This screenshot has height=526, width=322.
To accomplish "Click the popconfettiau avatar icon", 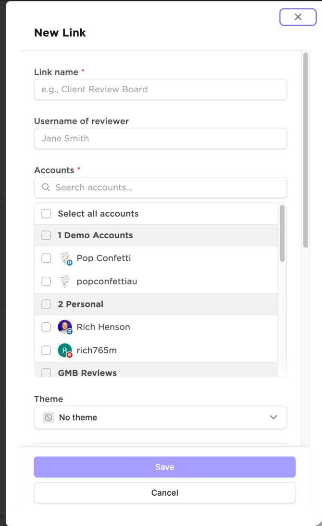I will [65, 281].
